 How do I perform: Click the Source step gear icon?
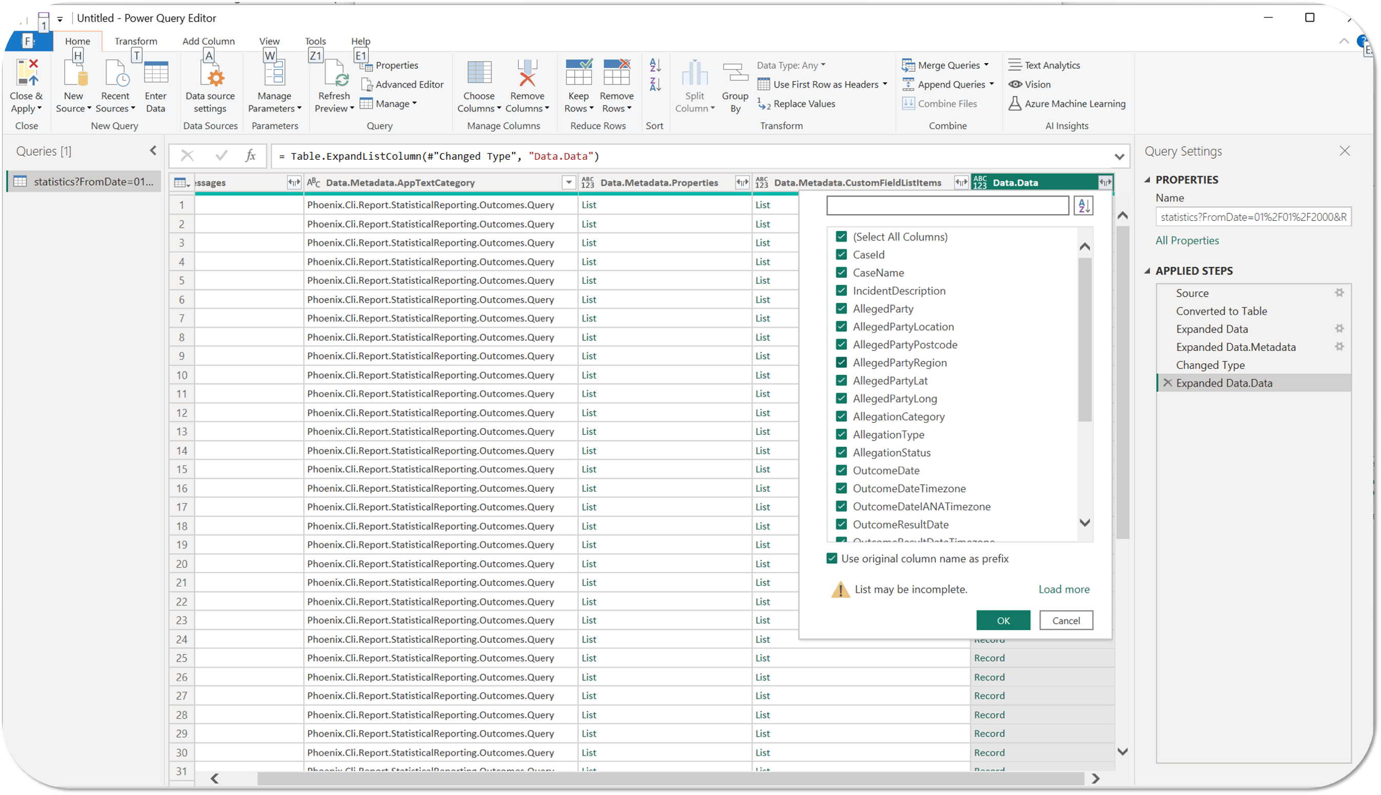1339,293
